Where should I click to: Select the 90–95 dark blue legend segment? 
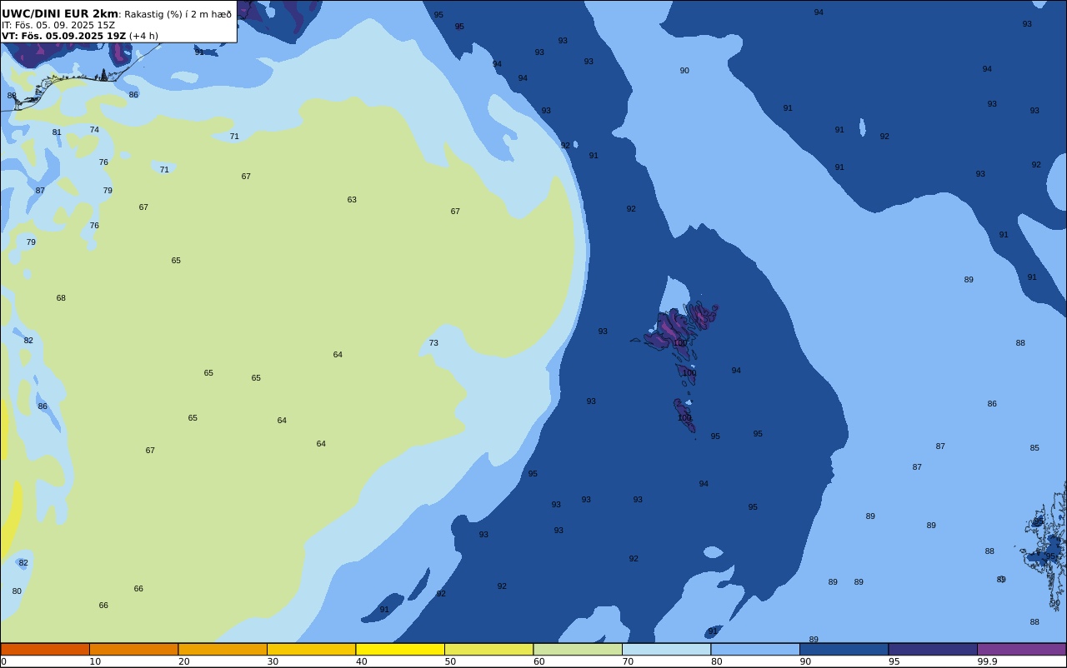click(844, 649)
